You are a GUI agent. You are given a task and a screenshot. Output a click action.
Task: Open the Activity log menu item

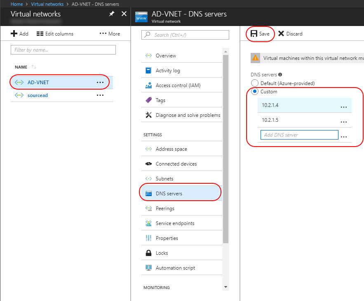(x=182, y=71)
